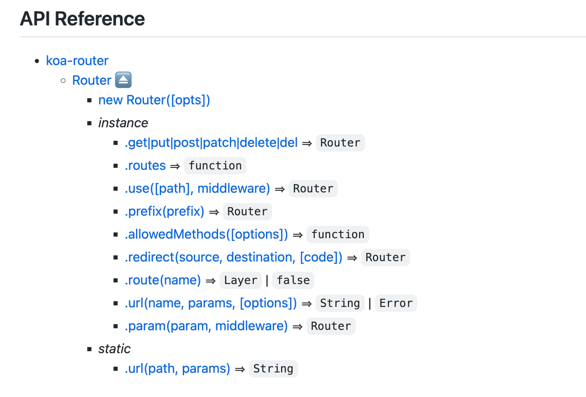Click the Error return type badge
The image size is (586, 397).
coord(396,303)
